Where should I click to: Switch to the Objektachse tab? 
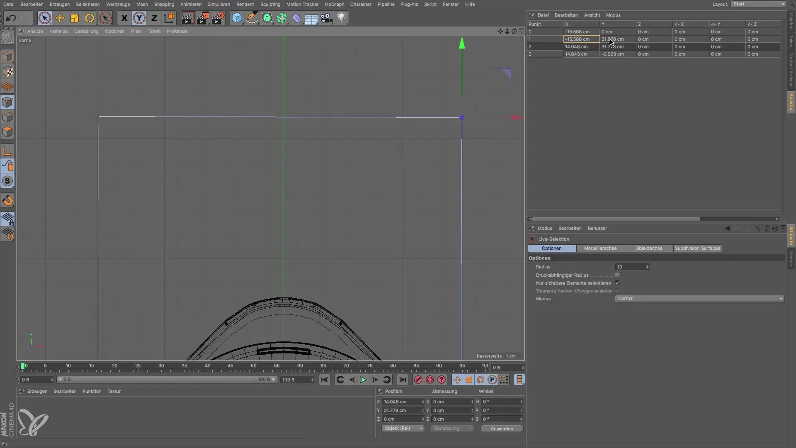pos(649,248)
